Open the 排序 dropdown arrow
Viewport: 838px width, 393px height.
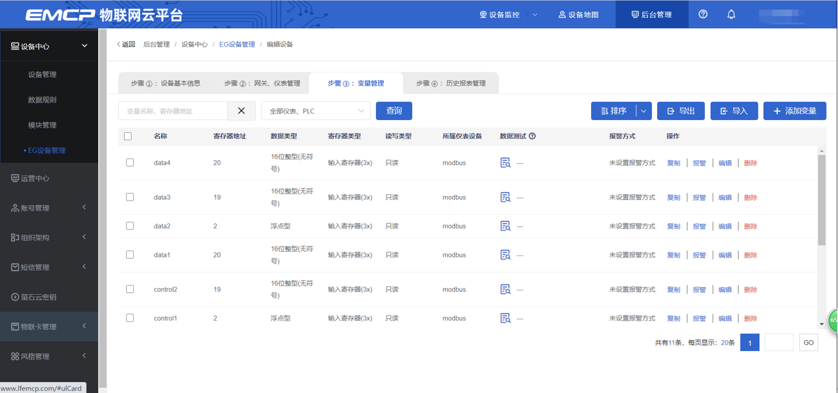point(644,111)
